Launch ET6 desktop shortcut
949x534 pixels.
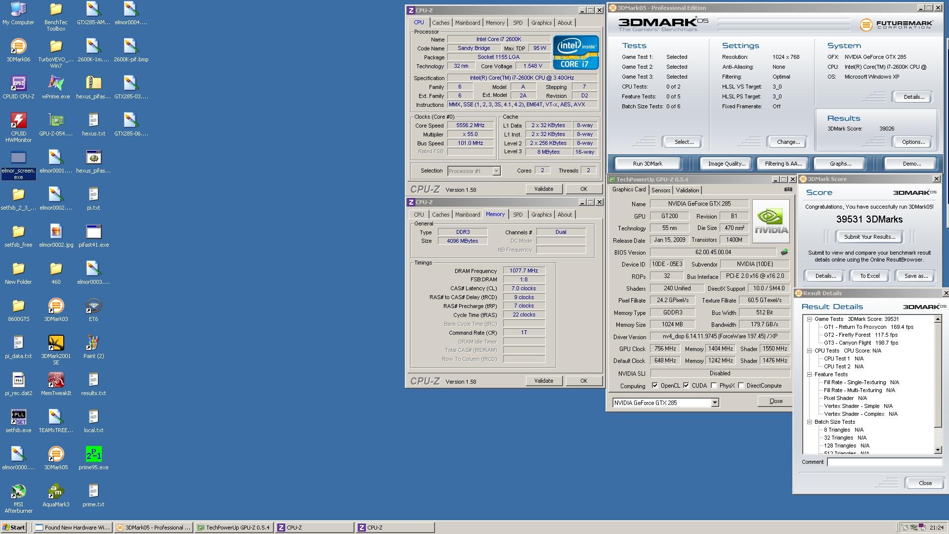pos(93,310)
